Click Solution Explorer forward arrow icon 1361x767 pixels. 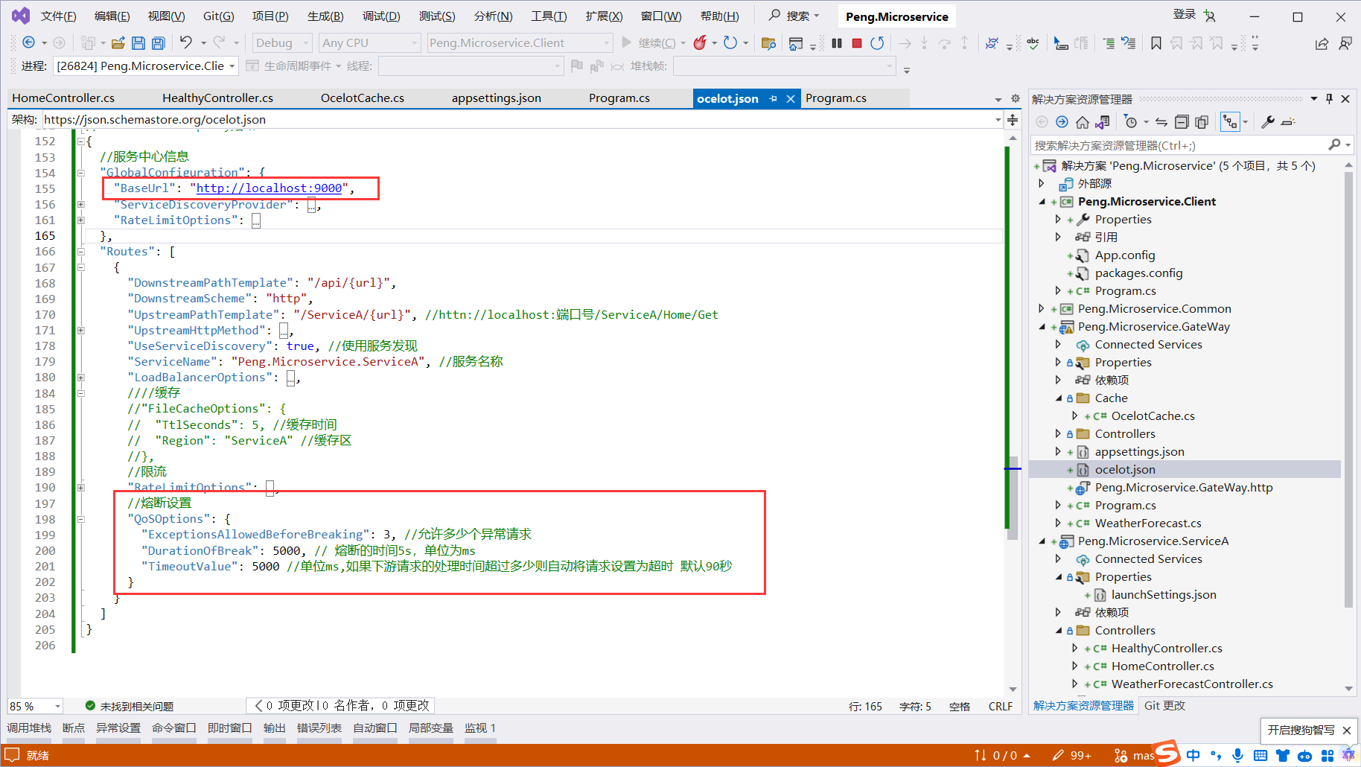tap(1062, 122)
